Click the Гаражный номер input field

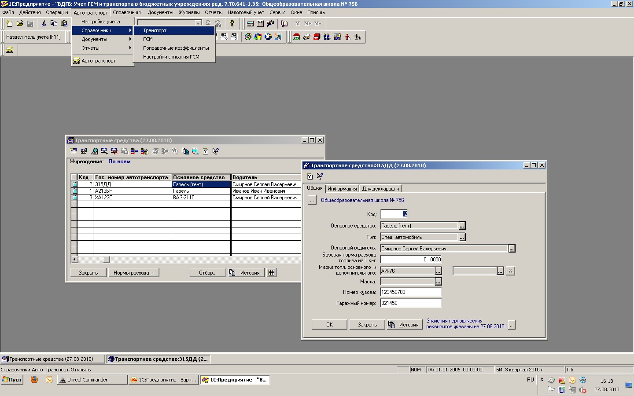click(x=411, y=303)
